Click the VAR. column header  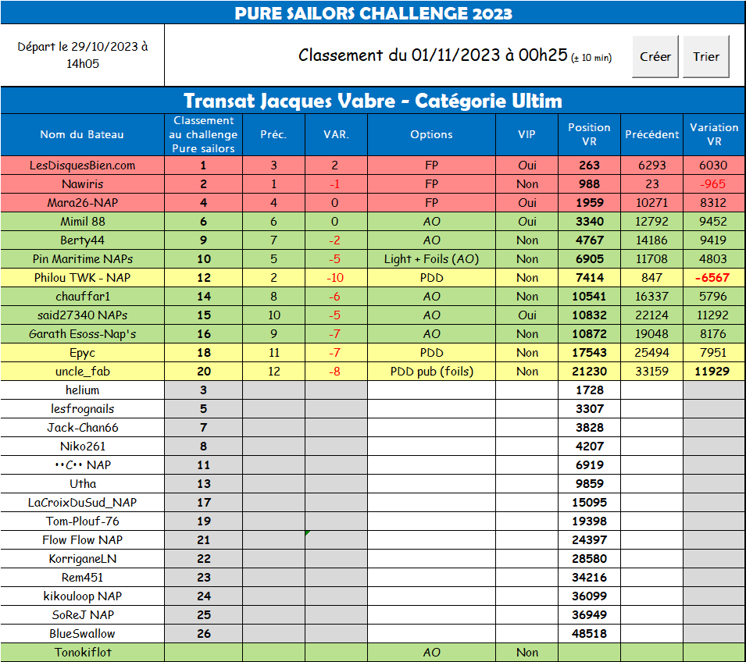[337, 134]
